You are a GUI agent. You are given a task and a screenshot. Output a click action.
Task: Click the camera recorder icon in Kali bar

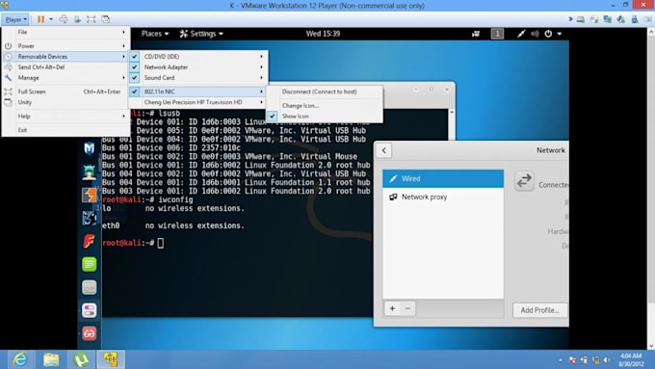pos(476,34)
